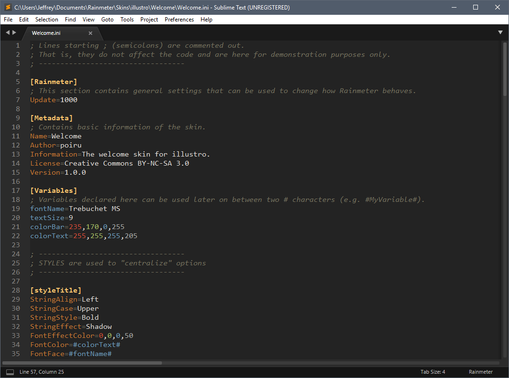The image size is (509, 378).
Task: Open the Selection menu
Action: coord(47,20)
